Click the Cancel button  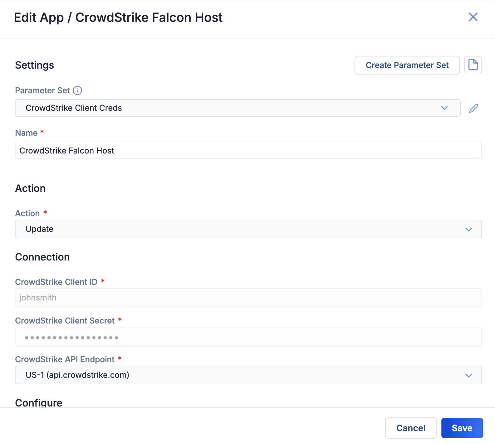(x=411, y=428)
